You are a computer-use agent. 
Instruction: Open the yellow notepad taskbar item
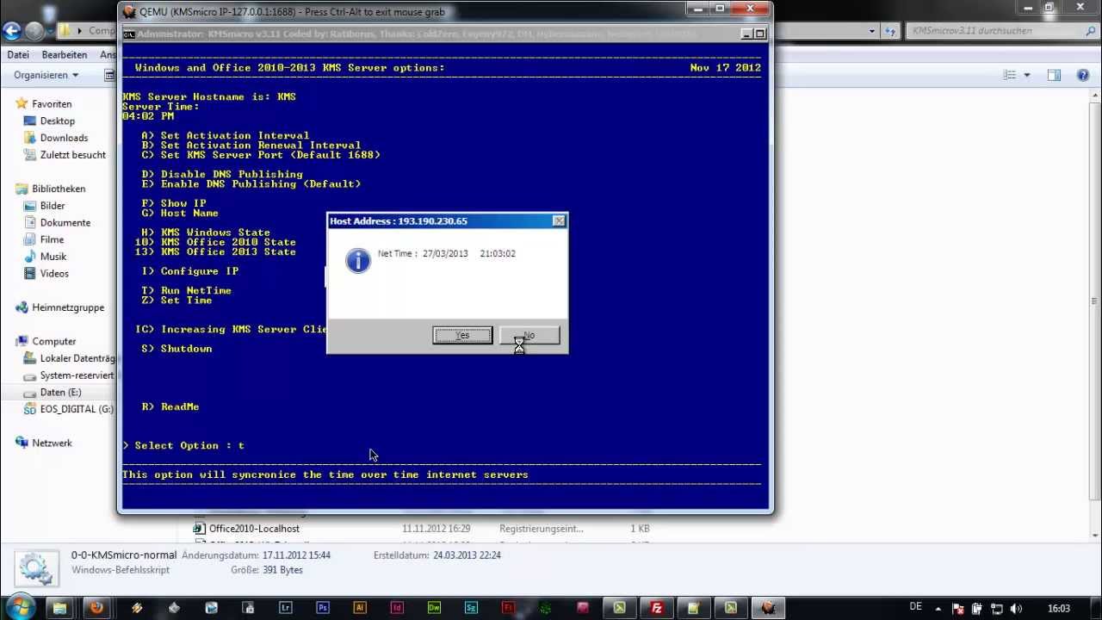coord(694,608)
